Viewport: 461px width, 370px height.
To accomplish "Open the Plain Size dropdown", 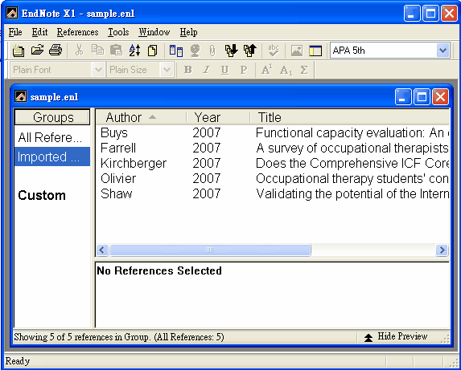I will [167, 70].
